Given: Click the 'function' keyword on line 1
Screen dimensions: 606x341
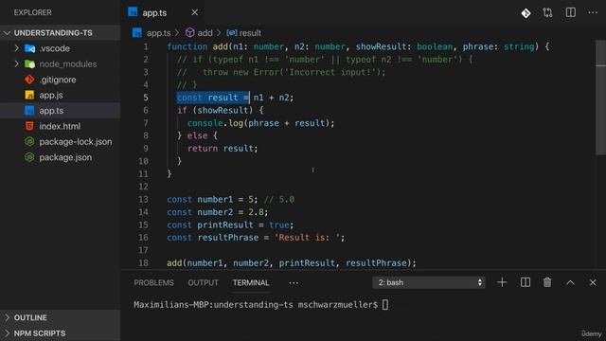Looking at the screenshot, I should coord(187,46).
